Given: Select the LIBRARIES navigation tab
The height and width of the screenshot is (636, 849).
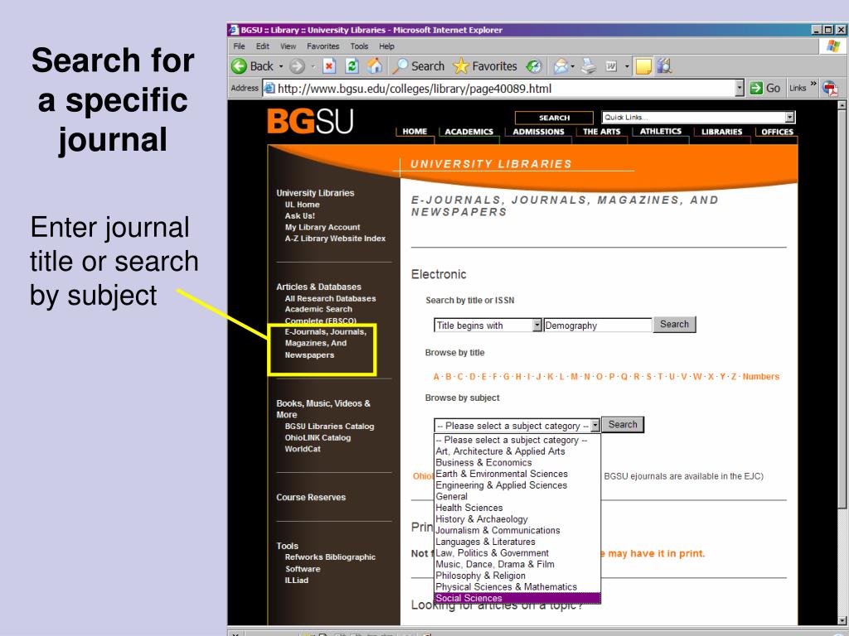Looking at the screenshot, I should 722,132.
